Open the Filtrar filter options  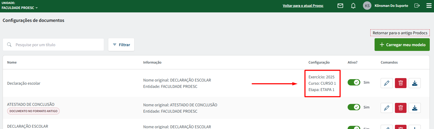[121, 45]
